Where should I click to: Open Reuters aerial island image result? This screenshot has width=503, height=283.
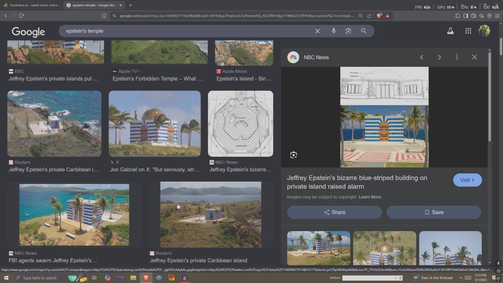pos(54,124)
